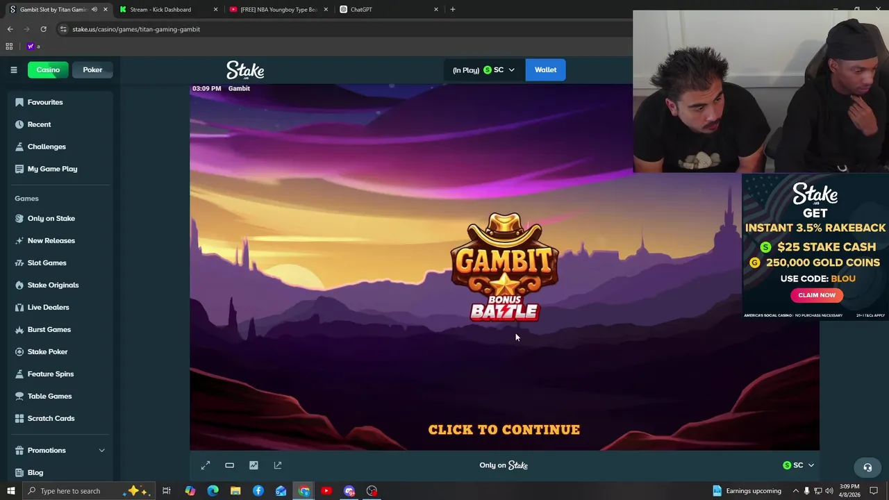Open Microsoft Edge from taskbar
Viewport: 889px width, 500px height.
tap(213, 491)
